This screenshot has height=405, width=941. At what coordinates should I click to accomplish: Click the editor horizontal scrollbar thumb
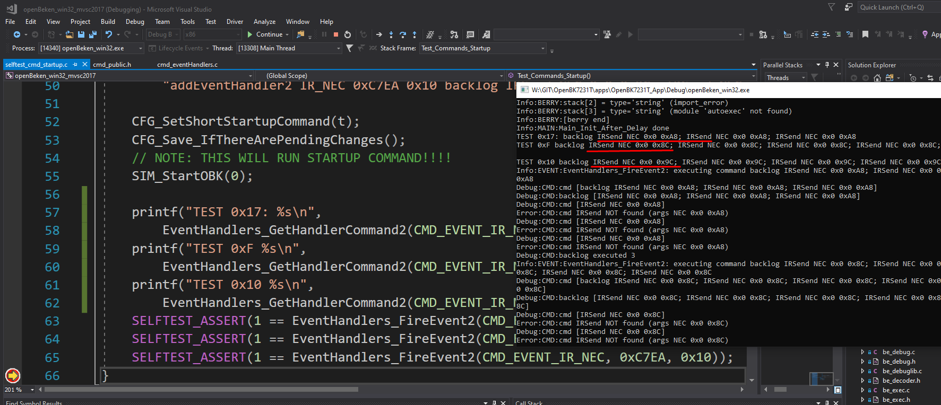pyautogui.click(x=202, y=390)
